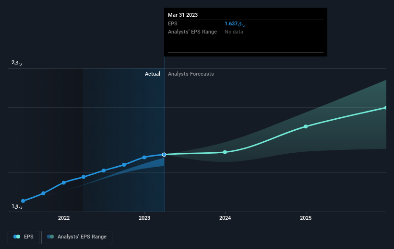Click the 2023 x-axis label

(144, 218)
